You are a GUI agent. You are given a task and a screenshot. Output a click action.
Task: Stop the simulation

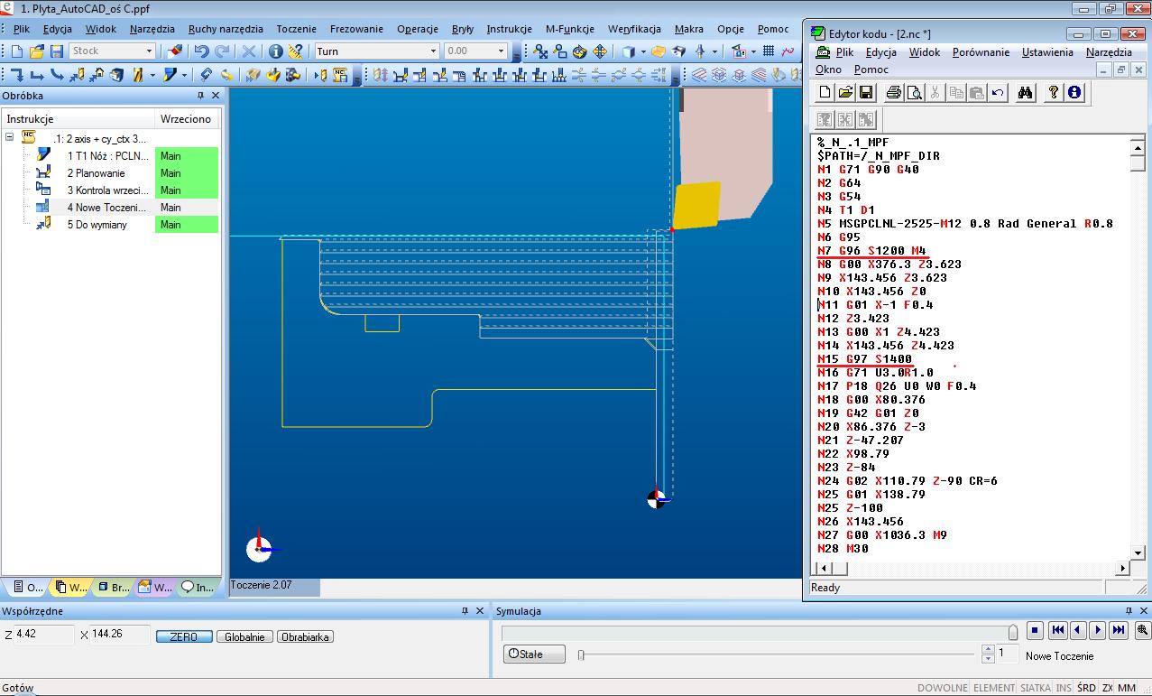coord(1035,630)
